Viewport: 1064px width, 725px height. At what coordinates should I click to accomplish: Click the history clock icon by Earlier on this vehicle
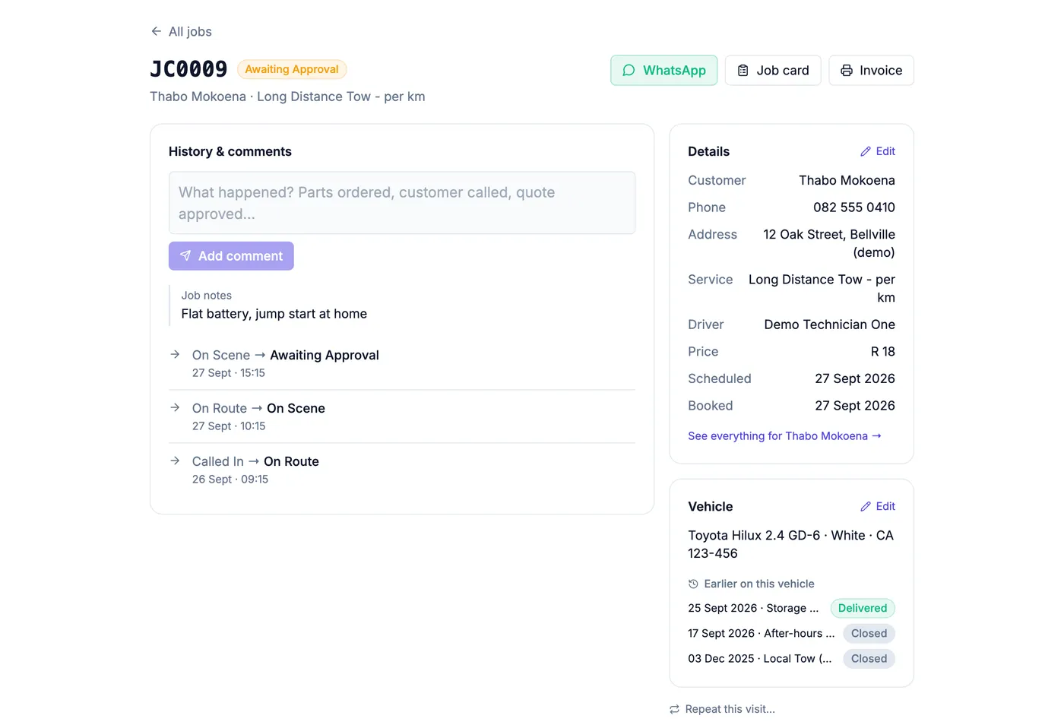click(x=693, y=584)
